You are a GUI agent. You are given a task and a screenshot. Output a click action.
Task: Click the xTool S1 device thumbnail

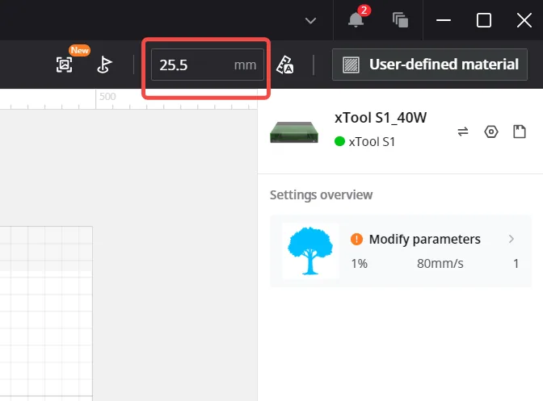pos(294,132)
